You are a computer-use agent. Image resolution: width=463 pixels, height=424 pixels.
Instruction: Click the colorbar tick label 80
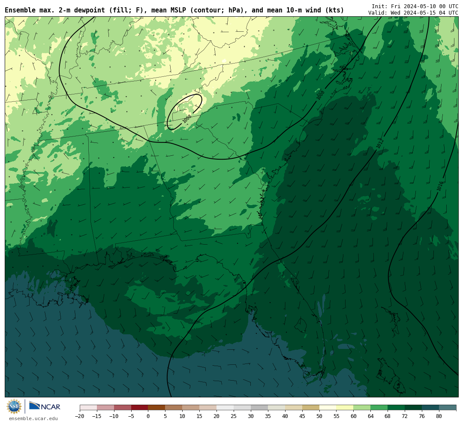pyautogui.click(x=439, y=416)
